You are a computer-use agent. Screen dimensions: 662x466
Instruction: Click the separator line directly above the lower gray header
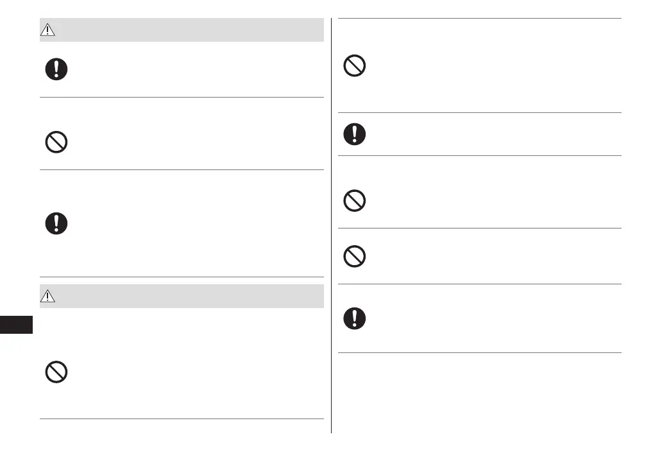[x=182, y=277]
